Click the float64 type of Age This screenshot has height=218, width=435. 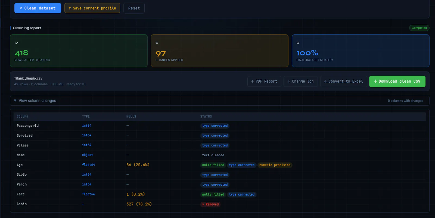[x=88, y=165]
